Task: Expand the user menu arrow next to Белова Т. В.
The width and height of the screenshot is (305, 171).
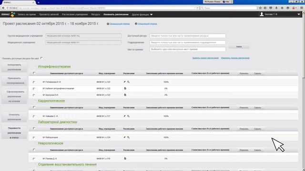Action: [x=299, y=14]
